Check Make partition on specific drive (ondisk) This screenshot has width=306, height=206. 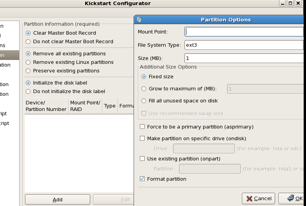[142, 139]
